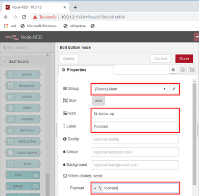Viewport: 199px width, 196px height.
Task: Click the Cancel button
Action: pyautogui.click(x=160, y=59)
